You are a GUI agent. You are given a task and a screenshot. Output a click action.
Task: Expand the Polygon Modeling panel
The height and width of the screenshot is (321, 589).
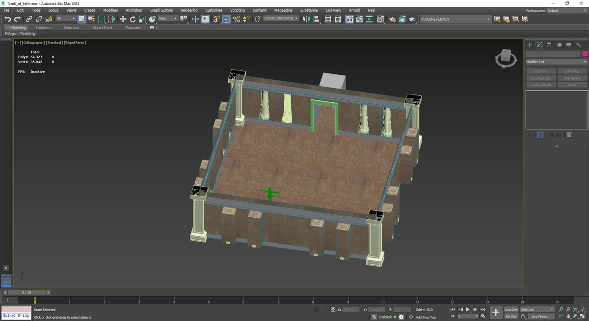pos(20,33)
